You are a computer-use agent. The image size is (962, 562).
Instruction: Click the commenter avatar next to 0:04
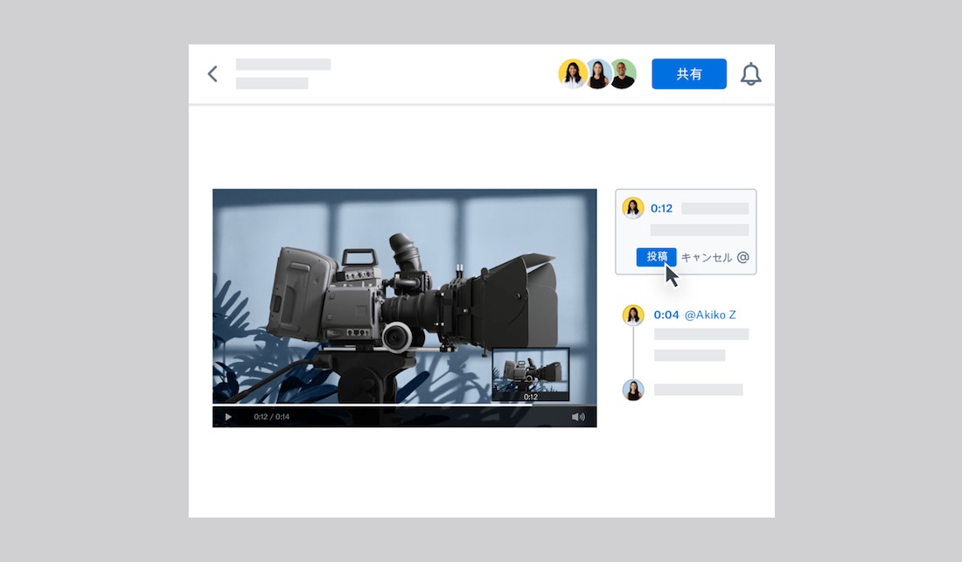coord(633,315)
